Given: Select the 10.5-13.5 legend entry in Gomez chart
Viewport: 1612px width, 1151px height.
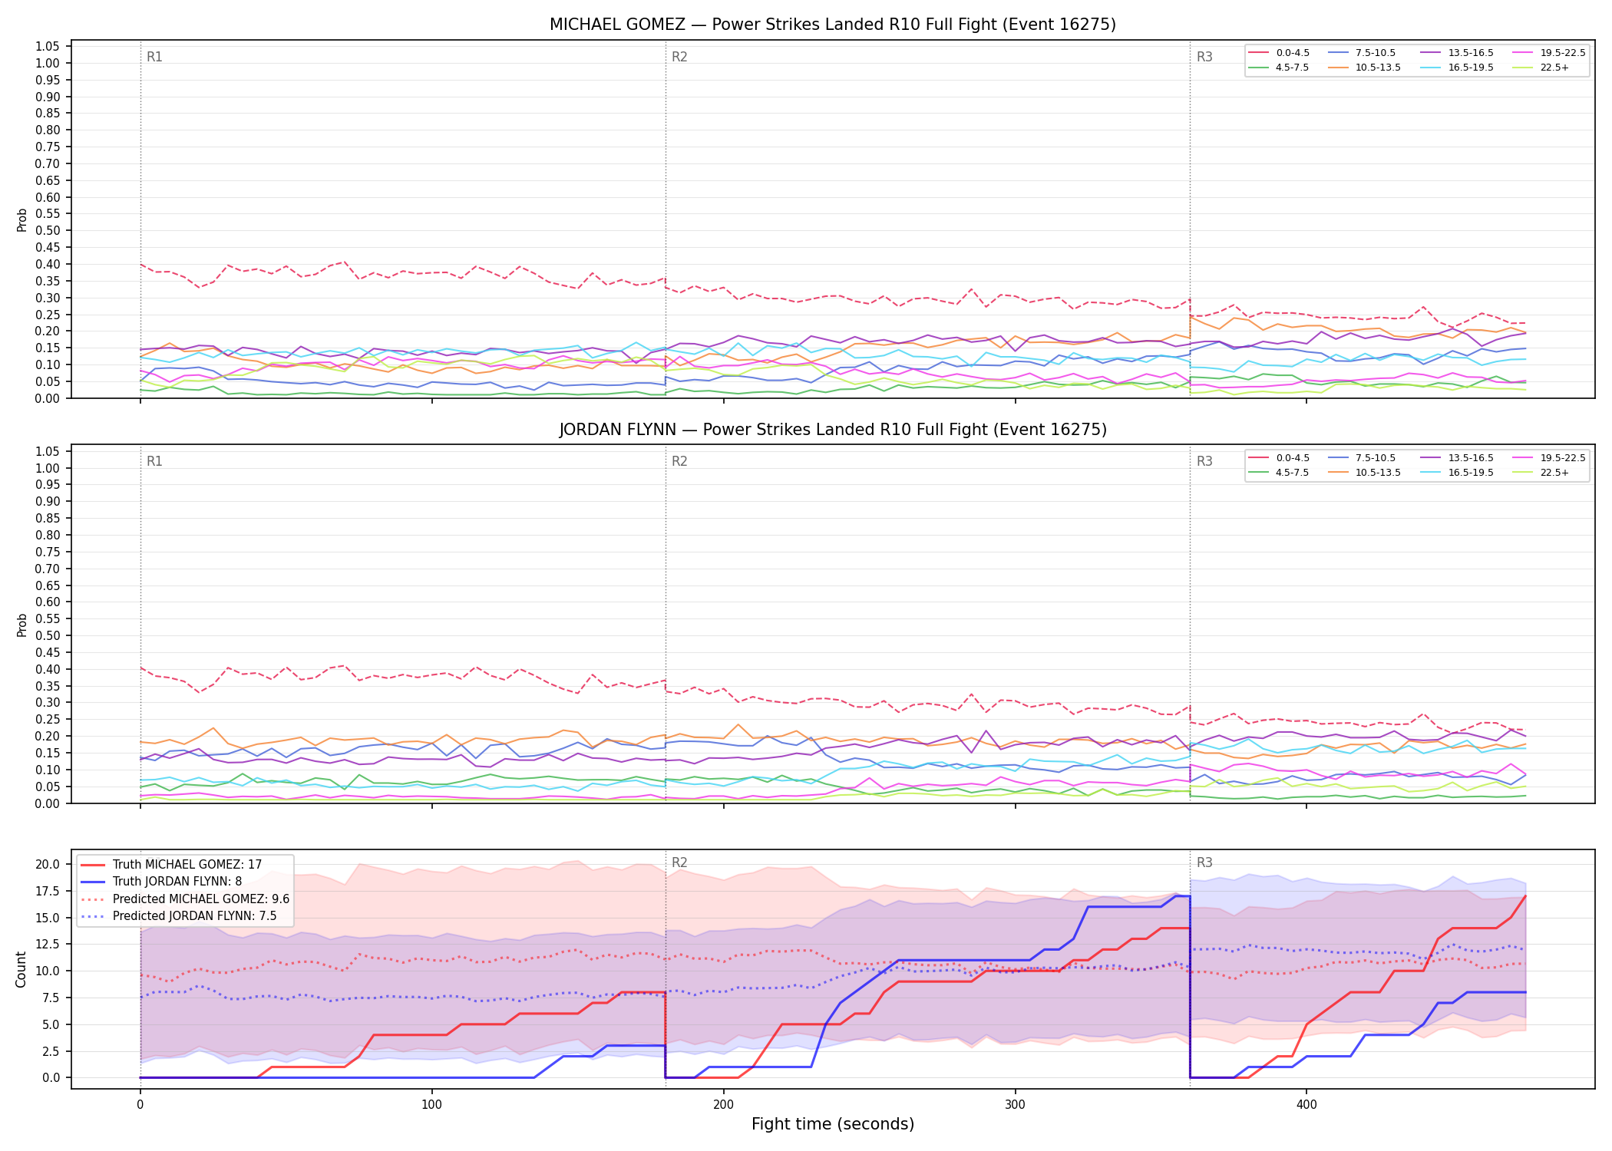Looking at the screenshot, I should click(x=1365, y=68).
